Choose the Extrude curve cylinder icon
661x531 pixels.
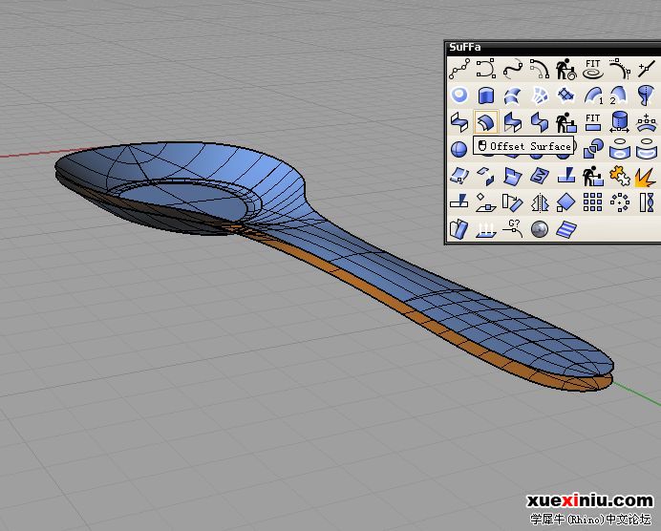(485, 96)
